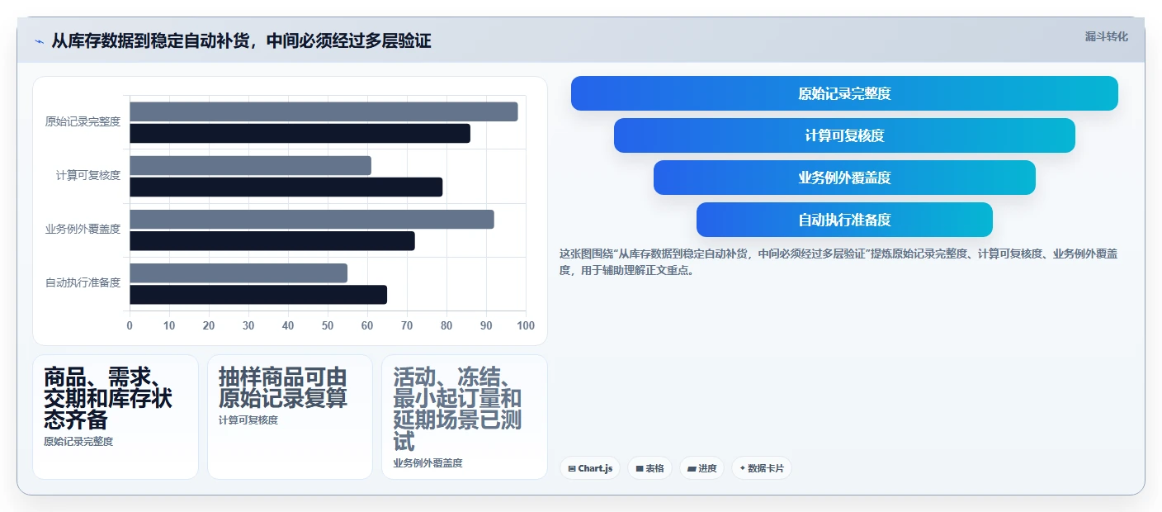Click the x-axis tick value 20
Image resolution: width=1162 pixels, height=512 pixels.
point(209,325)
